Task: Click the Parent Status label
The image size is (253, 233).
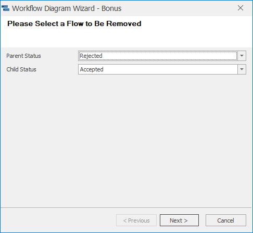Action: [x=23, y=56]
